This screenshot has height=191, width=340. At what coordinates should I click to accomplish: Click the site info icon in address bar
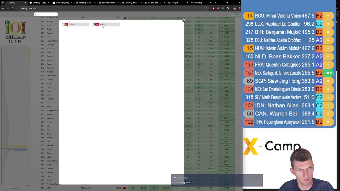tap(18, 8)
